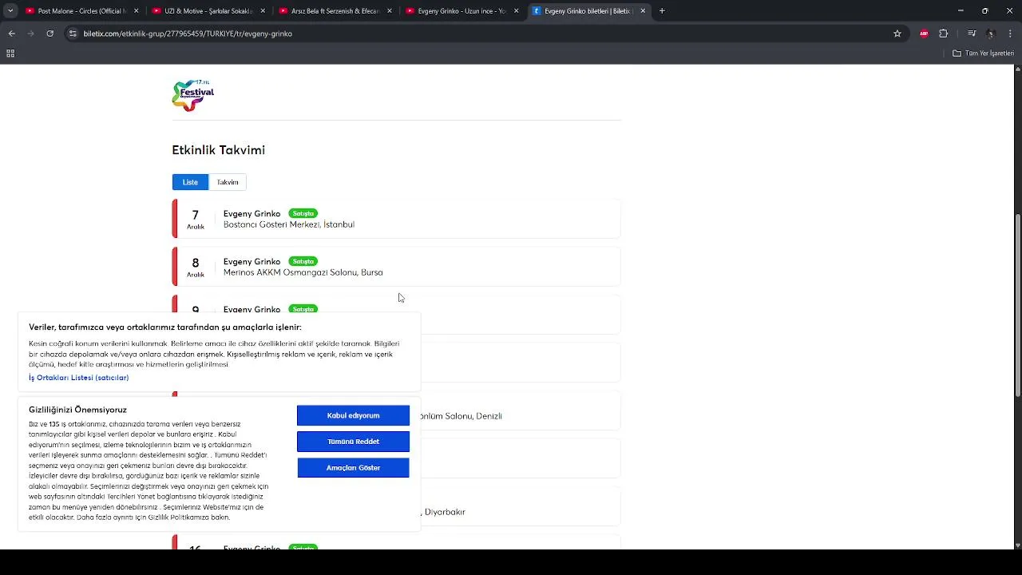Viewport: 1022px width, 575px height.
Task: Click the Festival logo image
Action: pyautogui.click(x=193, y=95)
